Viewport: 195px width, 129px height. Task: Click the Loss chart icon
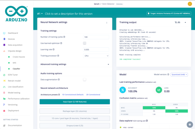(x=159, y=90)
